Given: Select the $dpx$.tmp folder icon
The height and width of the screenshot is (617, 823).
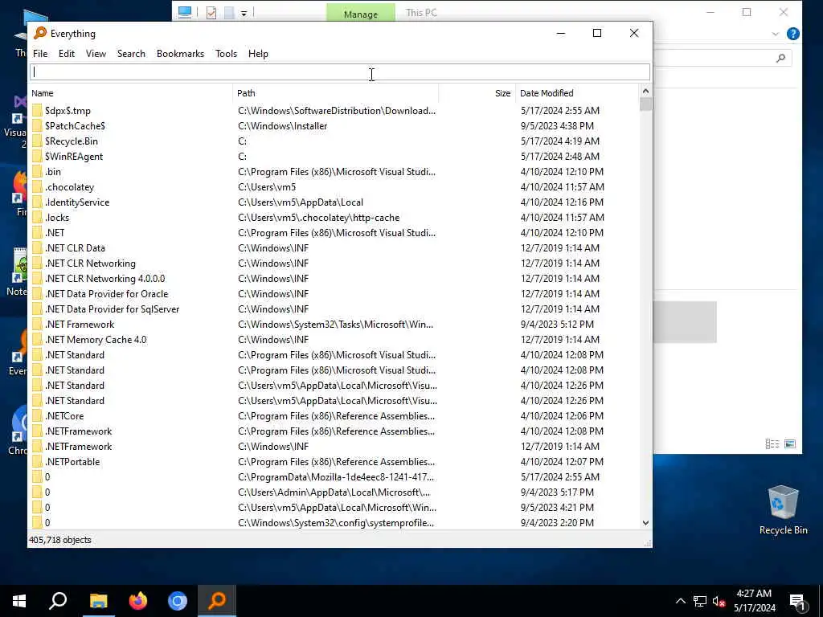Looking at the screenshot, I should pyautogui.click(x=37, y=111).
